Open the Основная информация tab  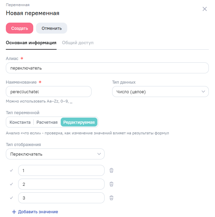tap(31, 43)
